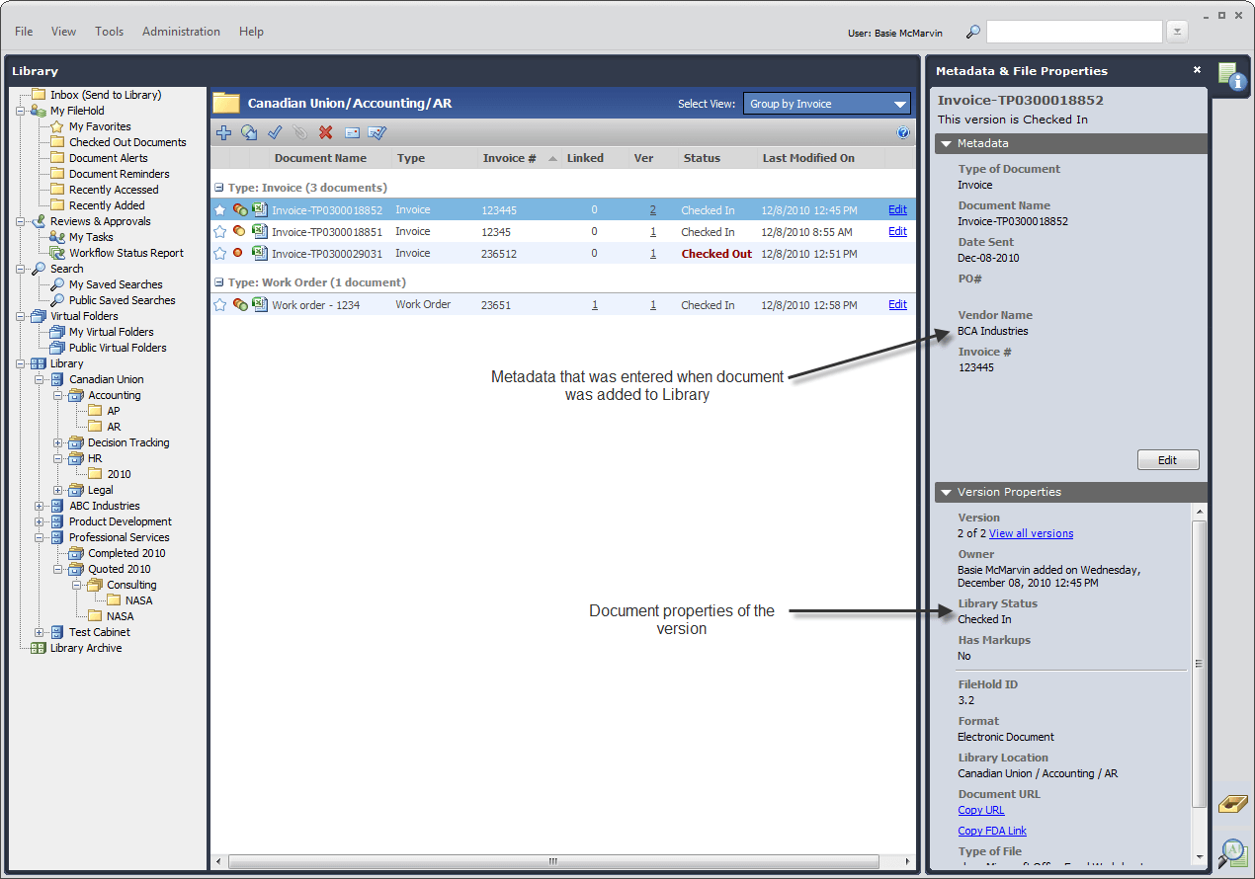Open Library Archive in tree
The height and width of the screenshot is (879, 1255).
pyautogui.click(x=86, y=648)
